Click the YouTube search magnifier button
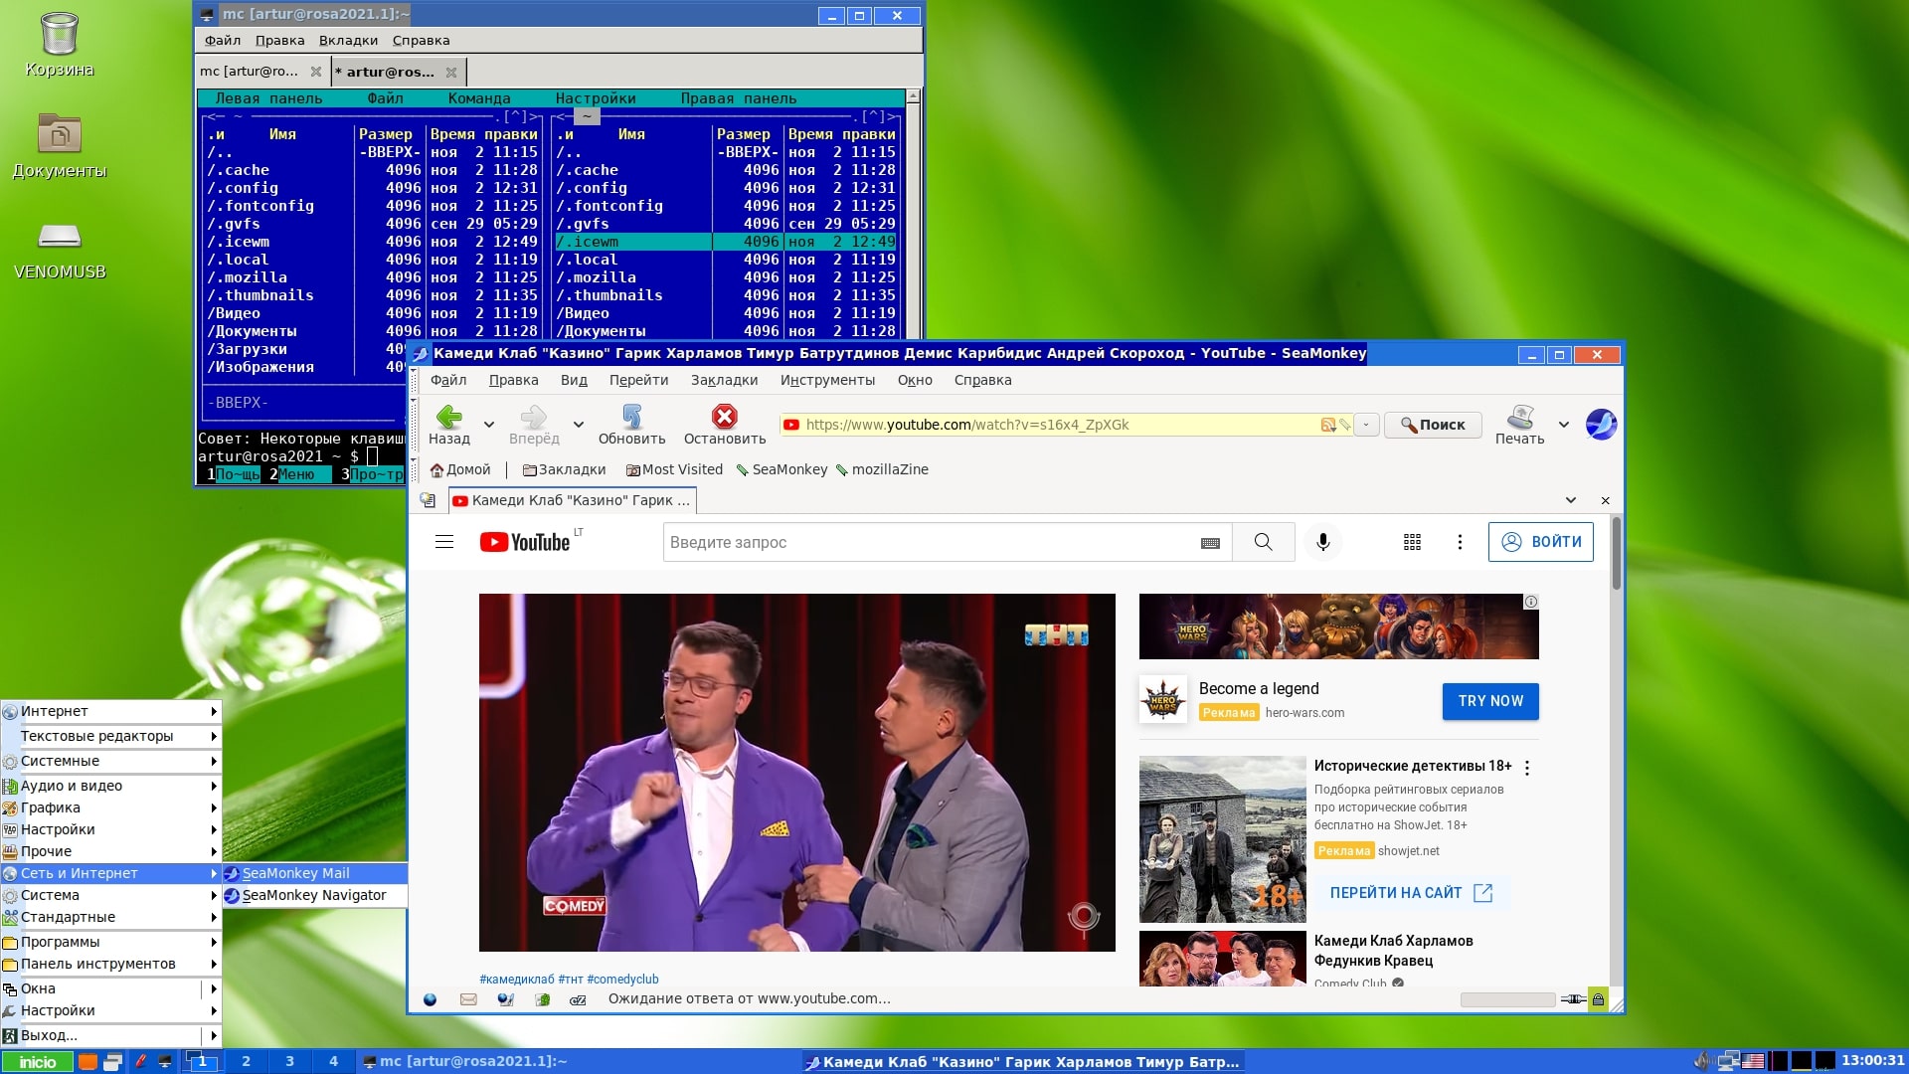The width and height of the screenshot is (1909, 1074). [1263, 542]
